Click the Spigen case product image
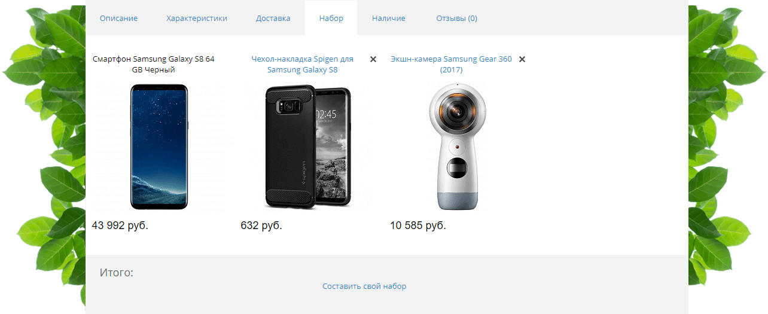Image resolution: width=768 pixels, height=314 pixels. 307,147
